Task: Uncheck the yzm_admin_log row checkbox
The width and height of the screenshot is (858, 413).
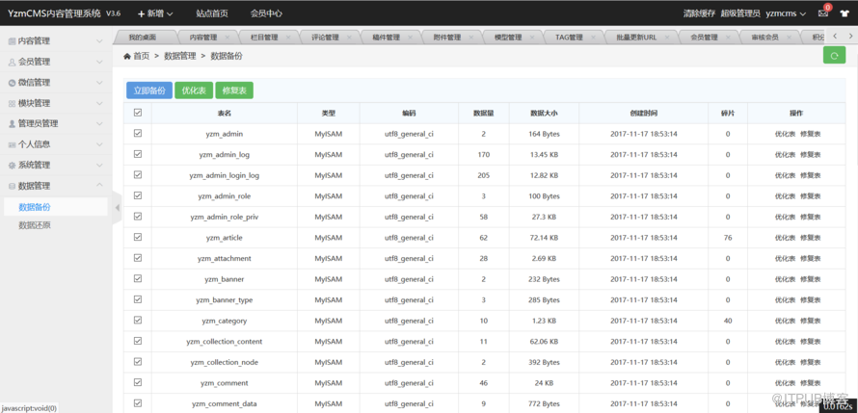Action: click(137, 154)
